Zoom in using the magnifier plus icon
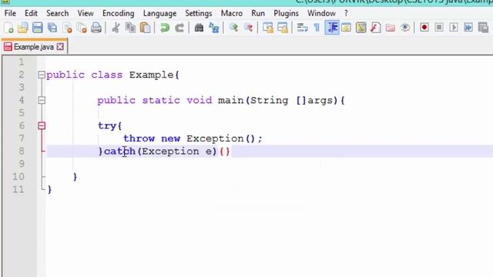493x277 pixels. [x=233, y=28]
